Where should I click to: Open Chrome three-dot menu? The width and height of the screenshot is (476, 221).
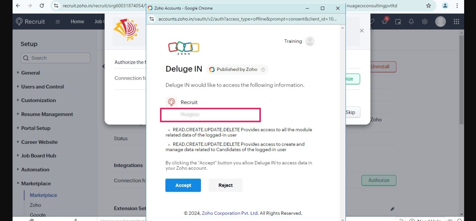[x=457, y=6]
